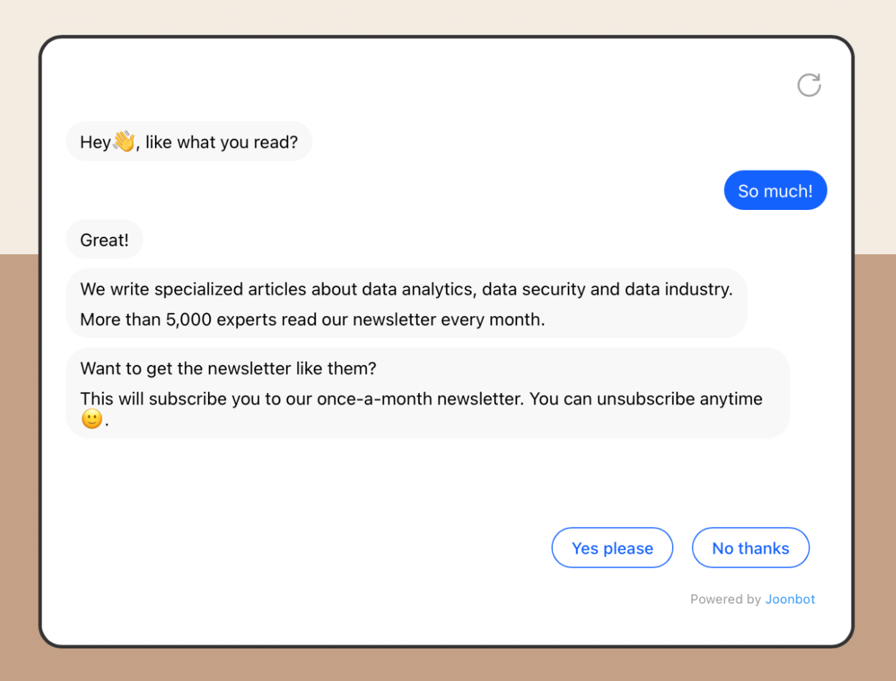
Task: Select the newsletter description message bubble
Action: pos(406,303)
